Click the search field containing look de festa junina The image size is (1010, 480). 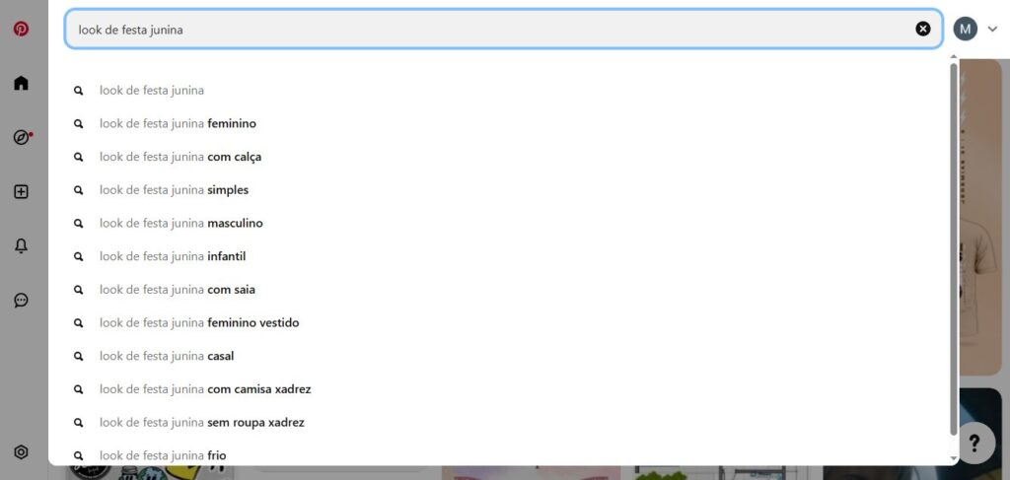(x=504, y=29)
